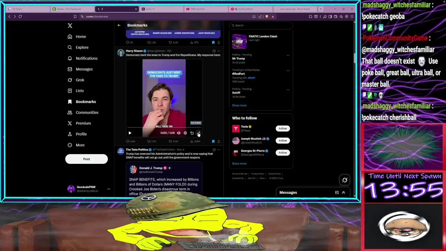
Task: Toggle picture-in-picture on the video
Action: (x=192, y=133)
